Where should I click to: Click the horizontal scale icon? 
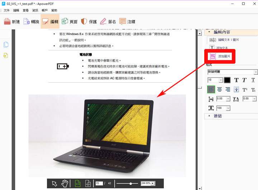(x=211, y=108)
